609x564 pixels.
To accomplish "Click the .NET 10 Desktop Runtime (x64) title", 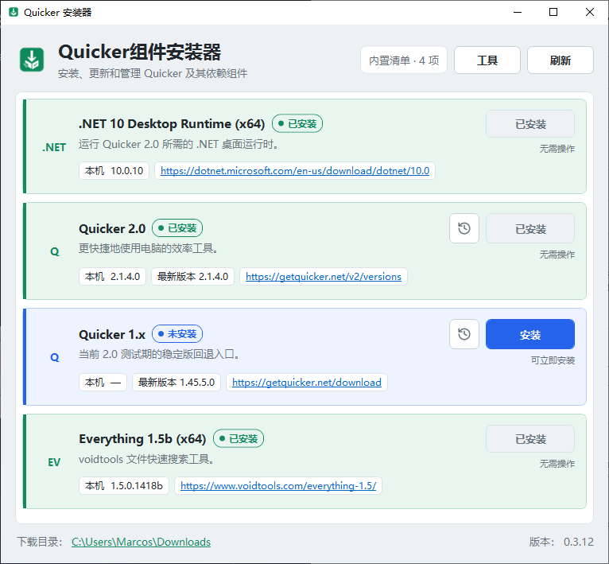I will 172,123.
